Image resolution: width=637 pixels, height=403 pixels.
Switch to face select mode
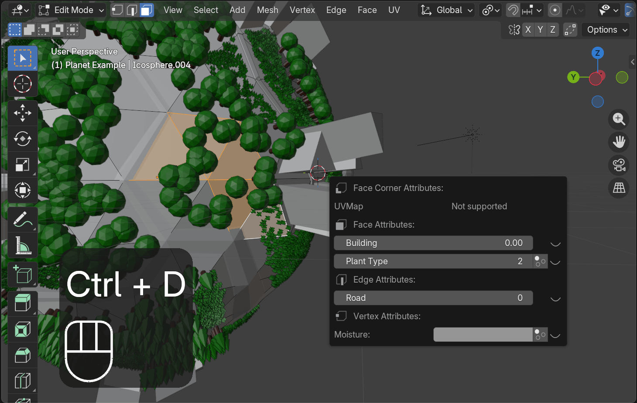pyautogui.click(x=147, y=10)
